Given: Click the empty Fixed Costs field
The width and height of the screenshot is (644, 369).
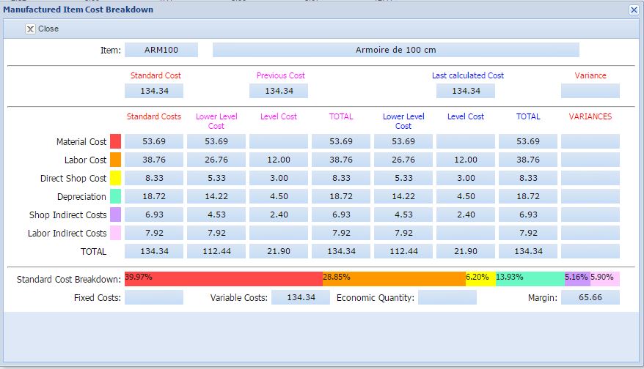Looking at the screenshot, I should point(153,297).
